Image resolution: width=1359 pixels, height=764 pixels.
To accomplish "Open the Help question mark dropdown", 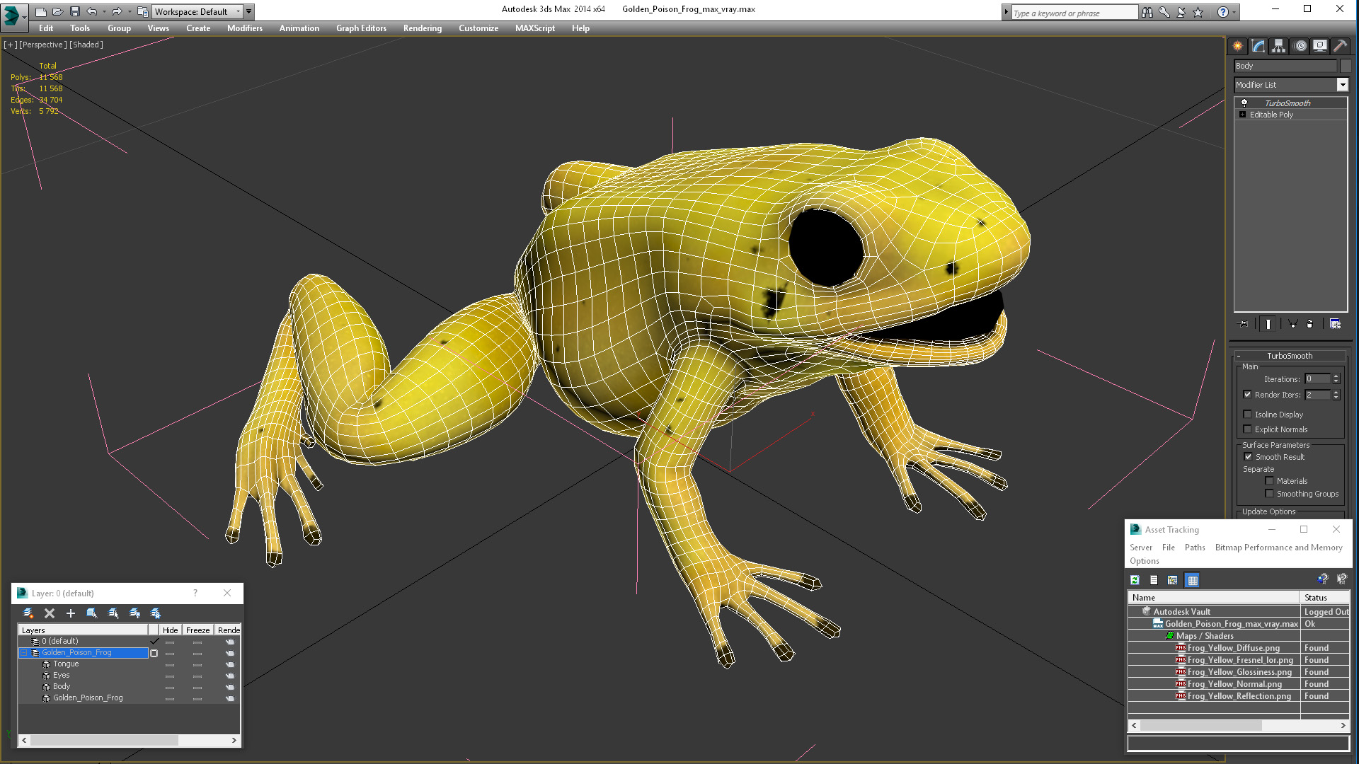I will pos(1234,12).
